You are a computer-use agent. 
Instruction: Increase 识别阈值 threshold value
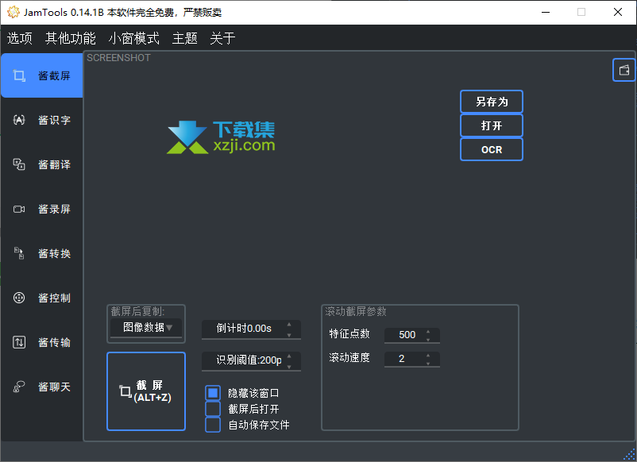[x=289, y=356]
